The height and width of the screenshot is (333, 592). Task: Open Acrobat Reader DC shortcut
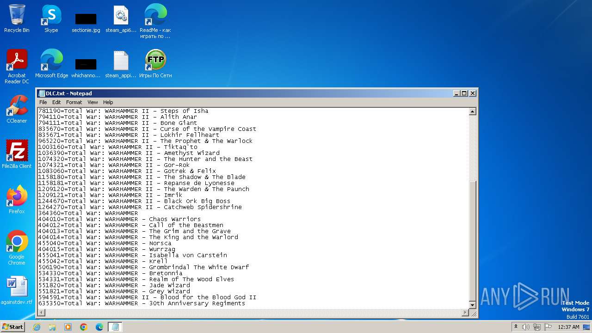17,67
